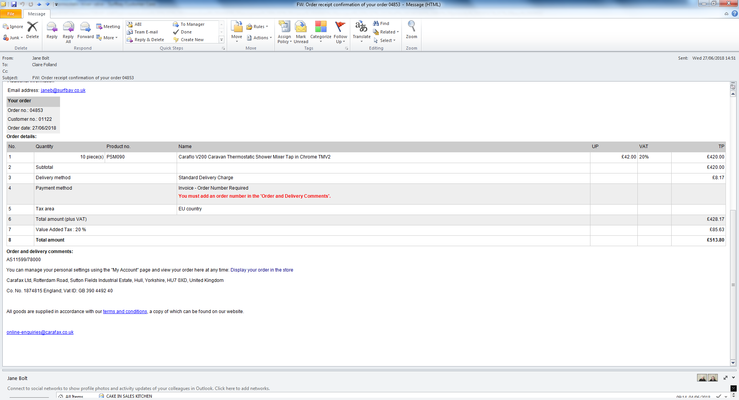Translate the message text
739x400 pixels.
[x=361, y=32]
